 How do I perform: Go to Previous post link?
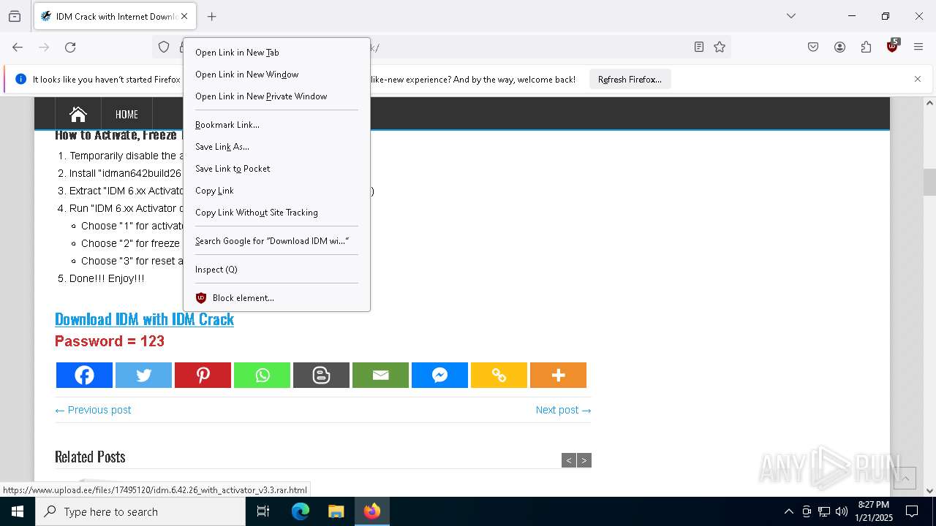tap(93, 410)
